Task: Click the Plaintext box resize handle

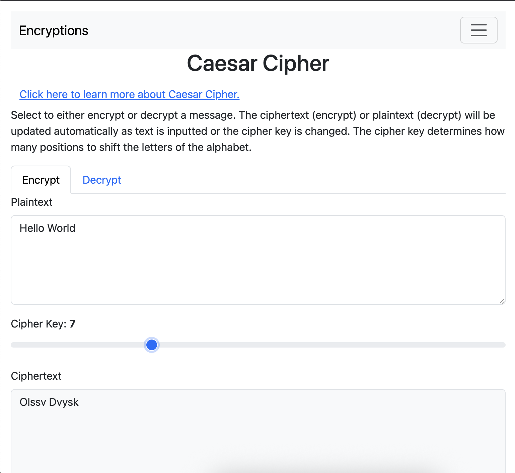Action: click(x=502, y=301)
